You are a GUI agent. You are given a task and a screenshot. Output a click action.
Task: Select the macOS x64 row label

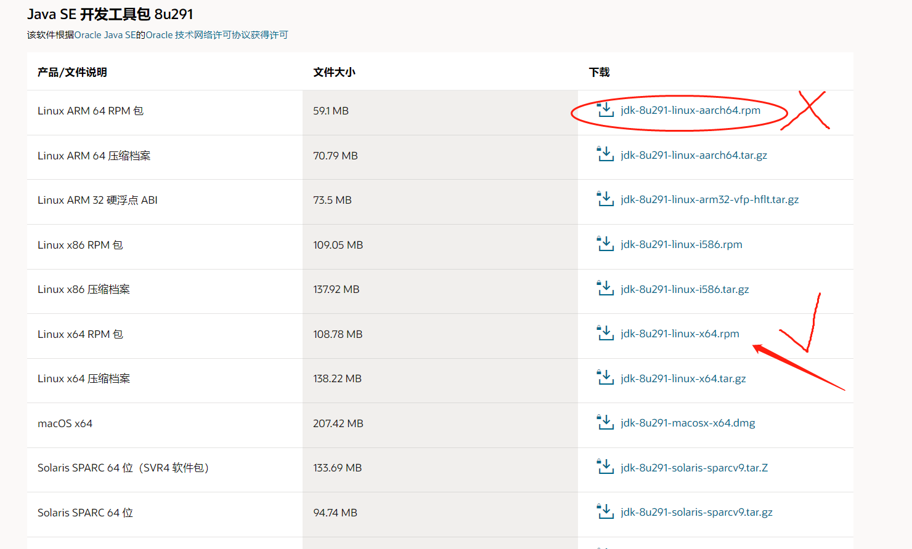click(65, 423)
